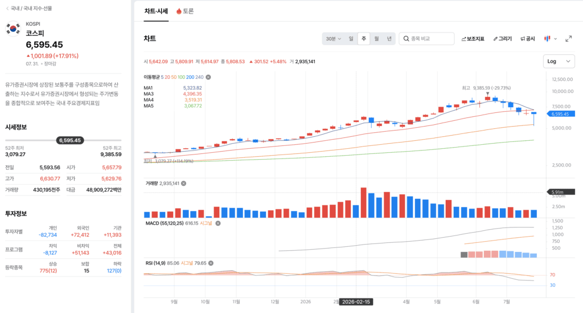Open candlestick chart type selector icon
The width and height of the screenshot is (583, 313).
point(547,39)
